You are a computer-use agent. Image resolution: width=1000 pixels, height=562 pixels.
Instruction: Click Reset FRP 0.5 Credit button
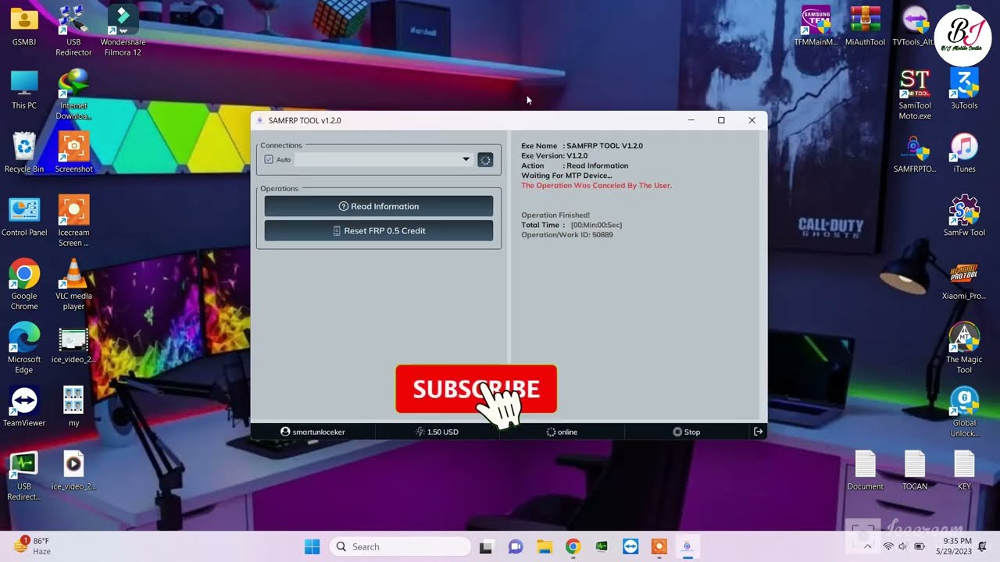coord(378,230)
